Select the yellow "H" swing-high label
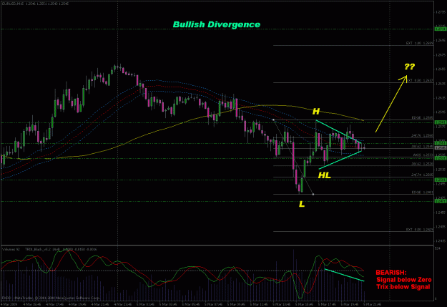This screenshot has width=447, height=307. click(316, 111)
